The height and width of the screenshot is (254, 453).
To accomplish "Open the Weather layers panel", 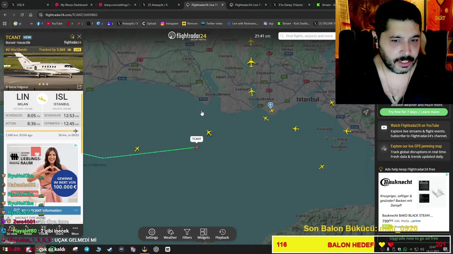I will [170, 234].
